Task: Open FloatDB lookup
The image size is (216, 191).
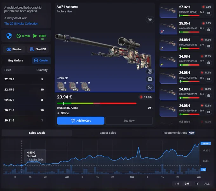Action: pos(38,49)
